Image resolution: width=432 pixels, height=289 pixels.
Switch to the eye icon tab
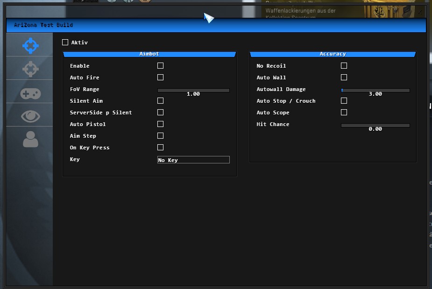tap(30, 116)
